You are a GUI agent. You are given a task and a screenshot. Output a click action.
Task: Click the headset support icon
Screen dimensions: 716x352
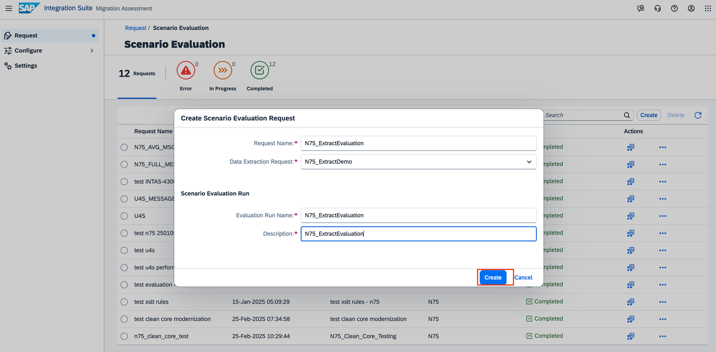(657, 8)
